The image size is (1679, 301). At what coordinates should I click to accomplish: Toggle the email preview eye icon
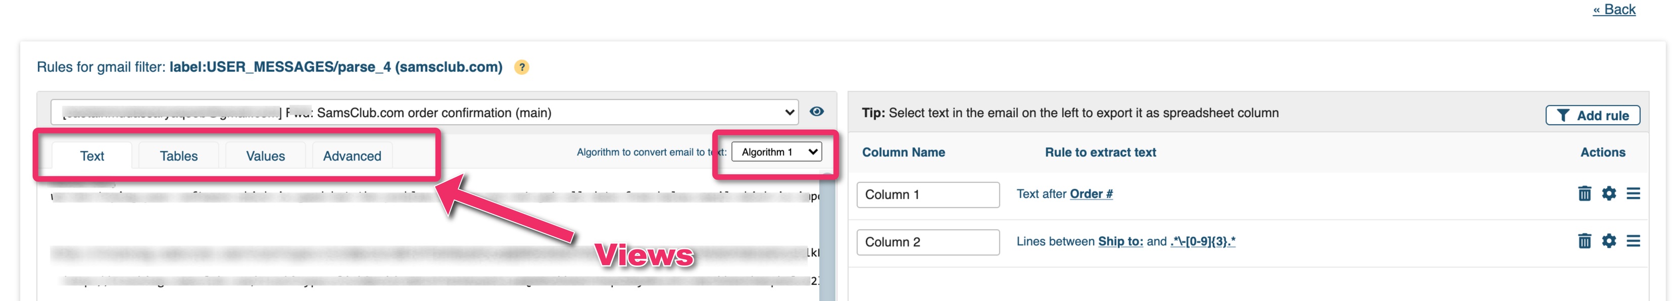[x=816, y=112]
